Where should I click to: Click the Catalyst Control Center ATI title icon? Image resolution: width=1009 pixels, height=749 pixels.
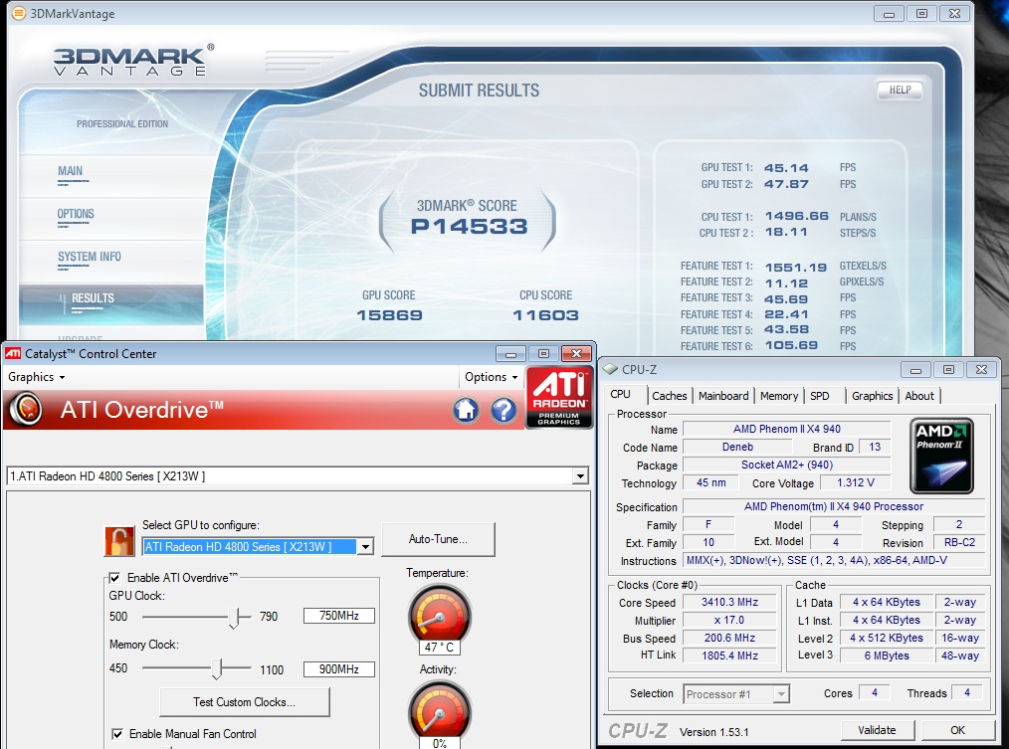(13, 353)
